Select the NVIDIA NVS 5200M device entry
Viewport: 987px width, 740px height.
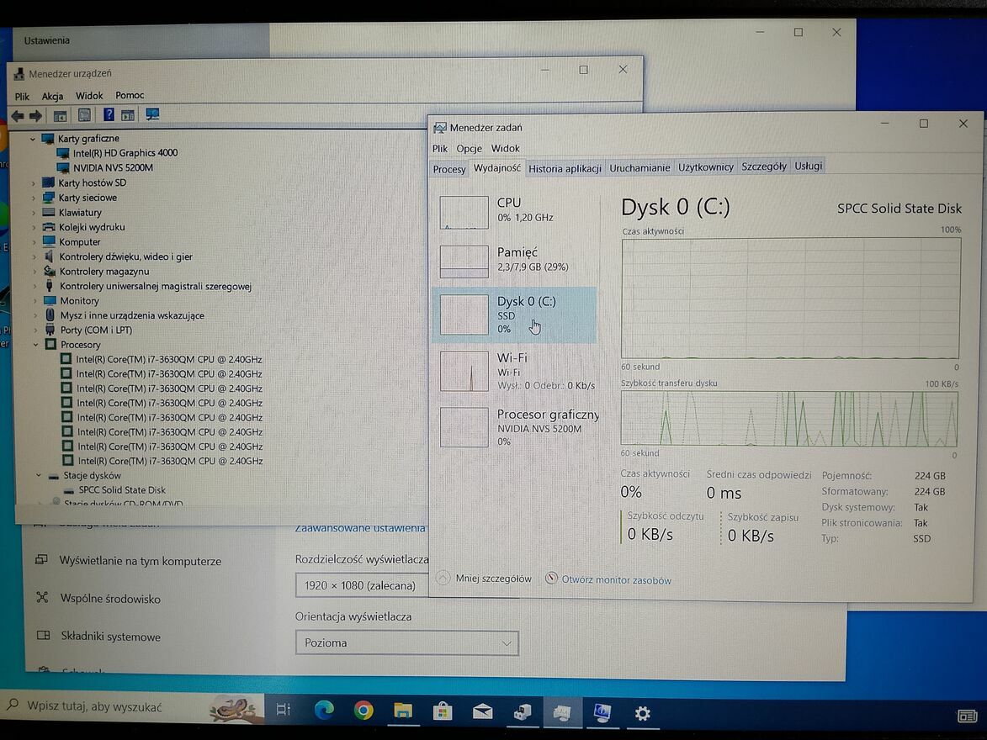click(x=112, y=167)
